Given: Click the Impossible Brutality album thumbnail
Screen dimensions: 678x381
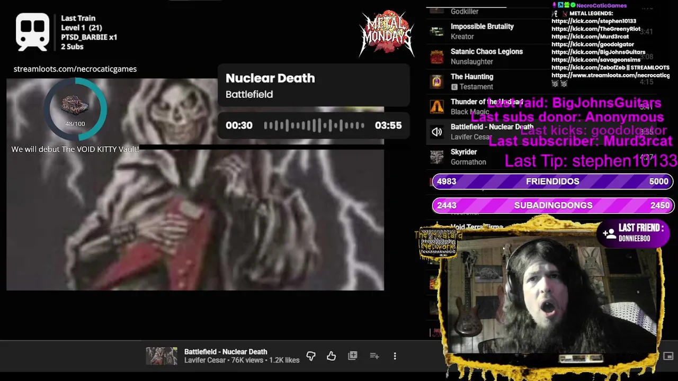Looking at the screenshot, I should coord(436,31).
